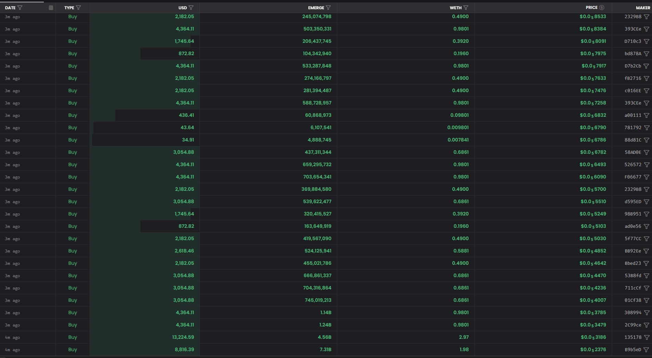Filter trades by maker B9b5eD
The image size is (652, 358).
(647, 350)
